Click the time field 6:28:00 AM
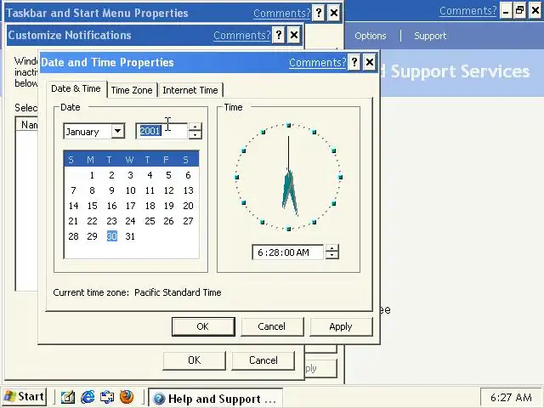The height and width of the screenshot is (408, 544). (x=288, y=252)
